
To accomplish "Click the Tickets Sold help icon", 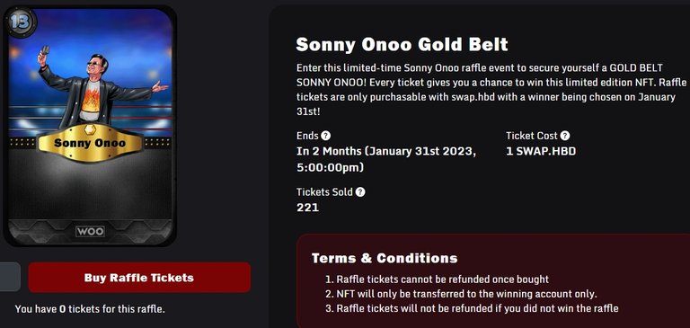I will 360,192.
